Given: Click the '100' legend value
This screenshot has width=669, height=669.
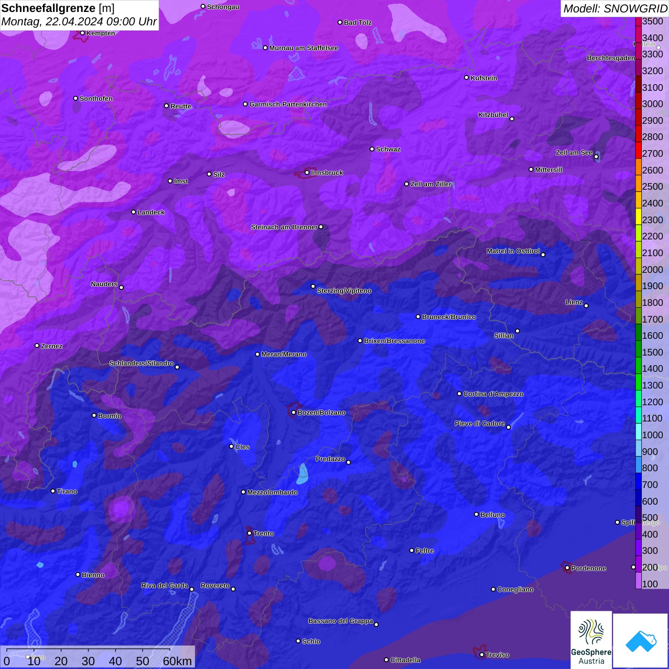Looking at the screenshot, I should [650, 584].
